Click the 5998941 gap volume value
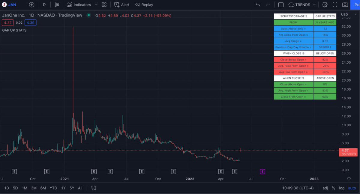 (325, 47)
